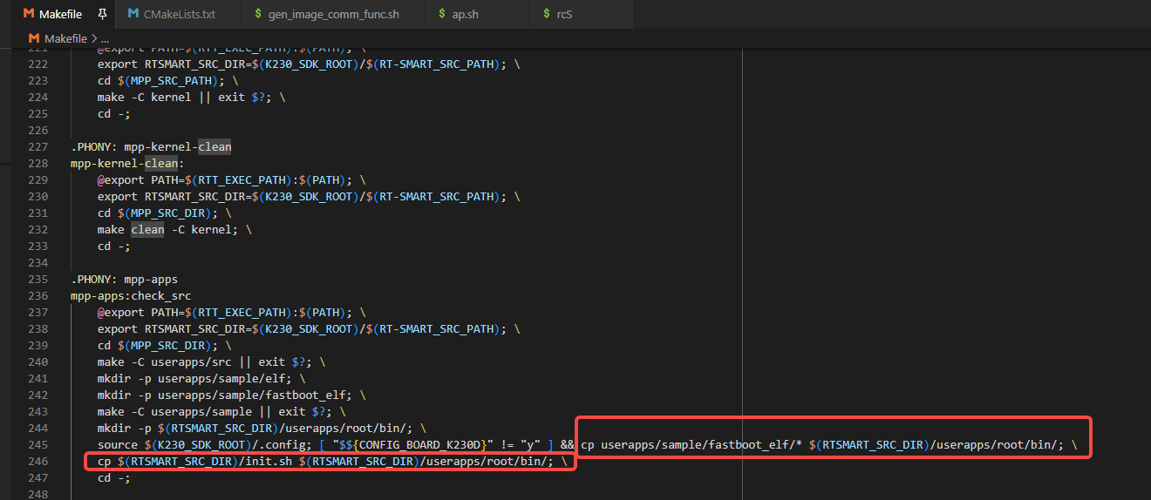Click 'cd -;' on line 225

[113, 113]
